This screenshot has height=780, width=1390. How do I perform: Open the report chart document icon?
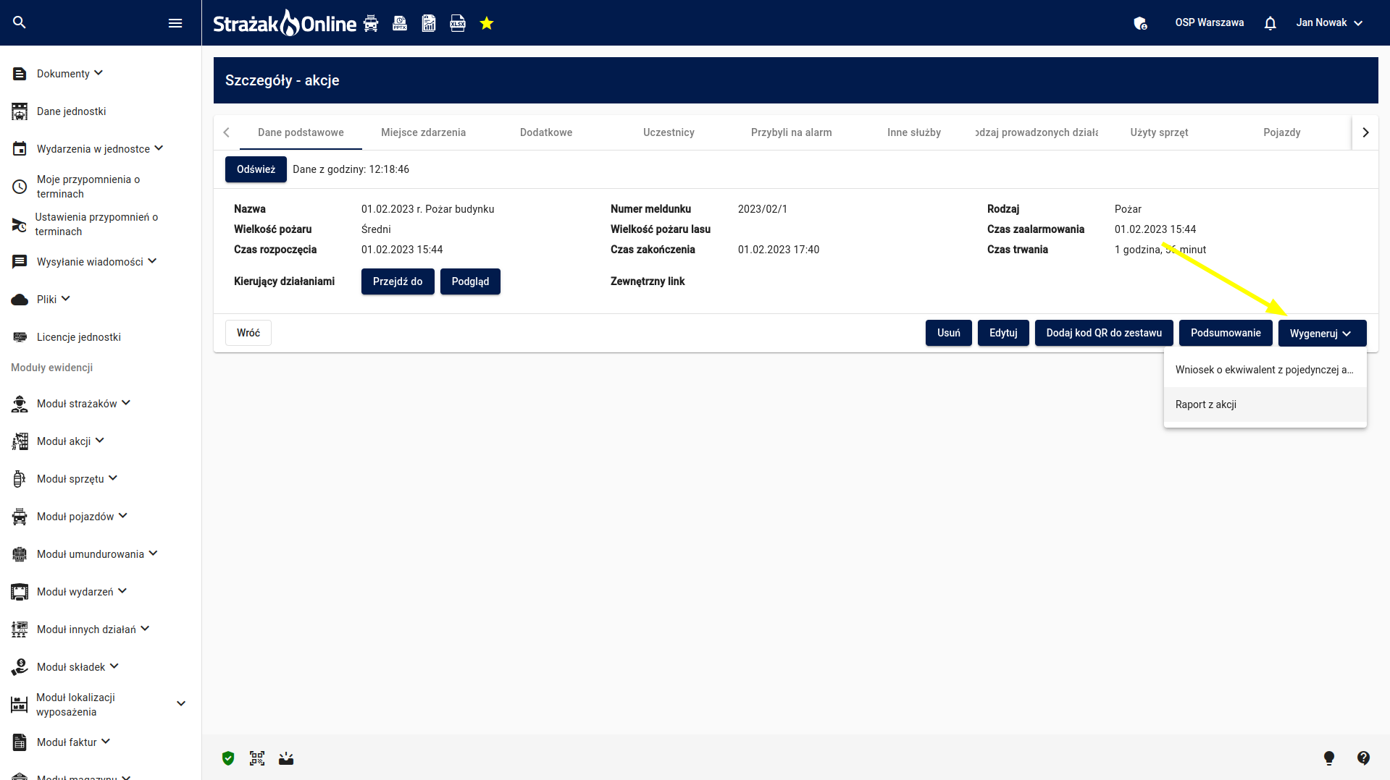point(429,23)
